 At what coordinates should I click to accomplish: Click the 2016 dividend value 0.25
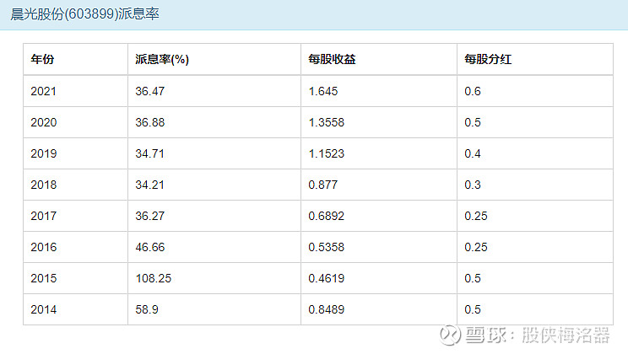476,247
